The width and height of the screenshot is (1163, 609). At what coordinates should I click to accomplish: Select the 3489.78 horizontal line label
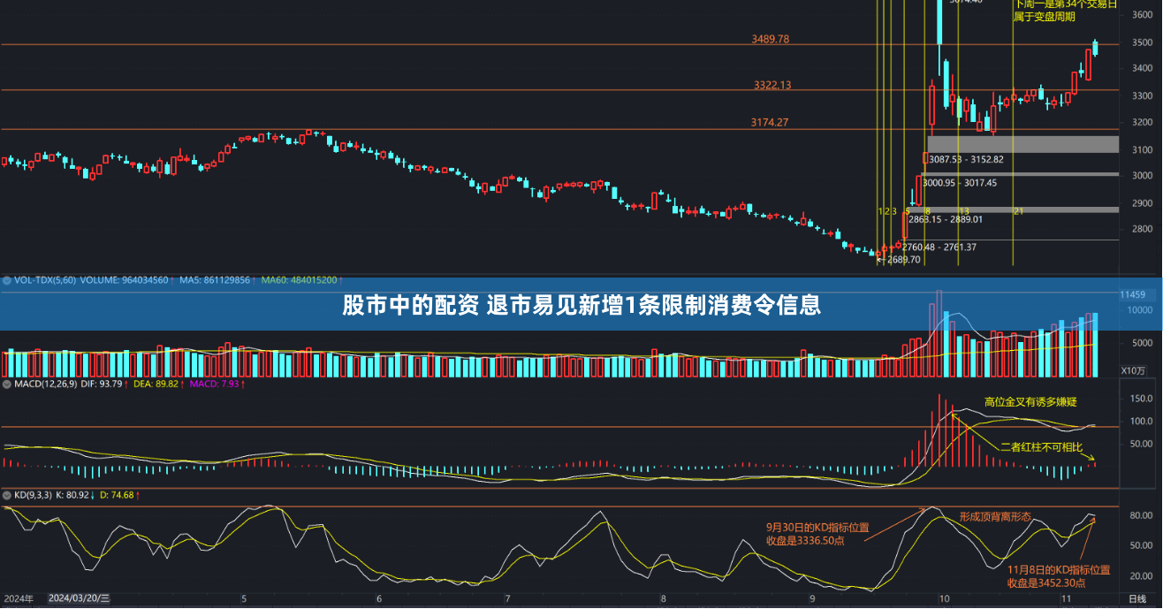(771, 39)
